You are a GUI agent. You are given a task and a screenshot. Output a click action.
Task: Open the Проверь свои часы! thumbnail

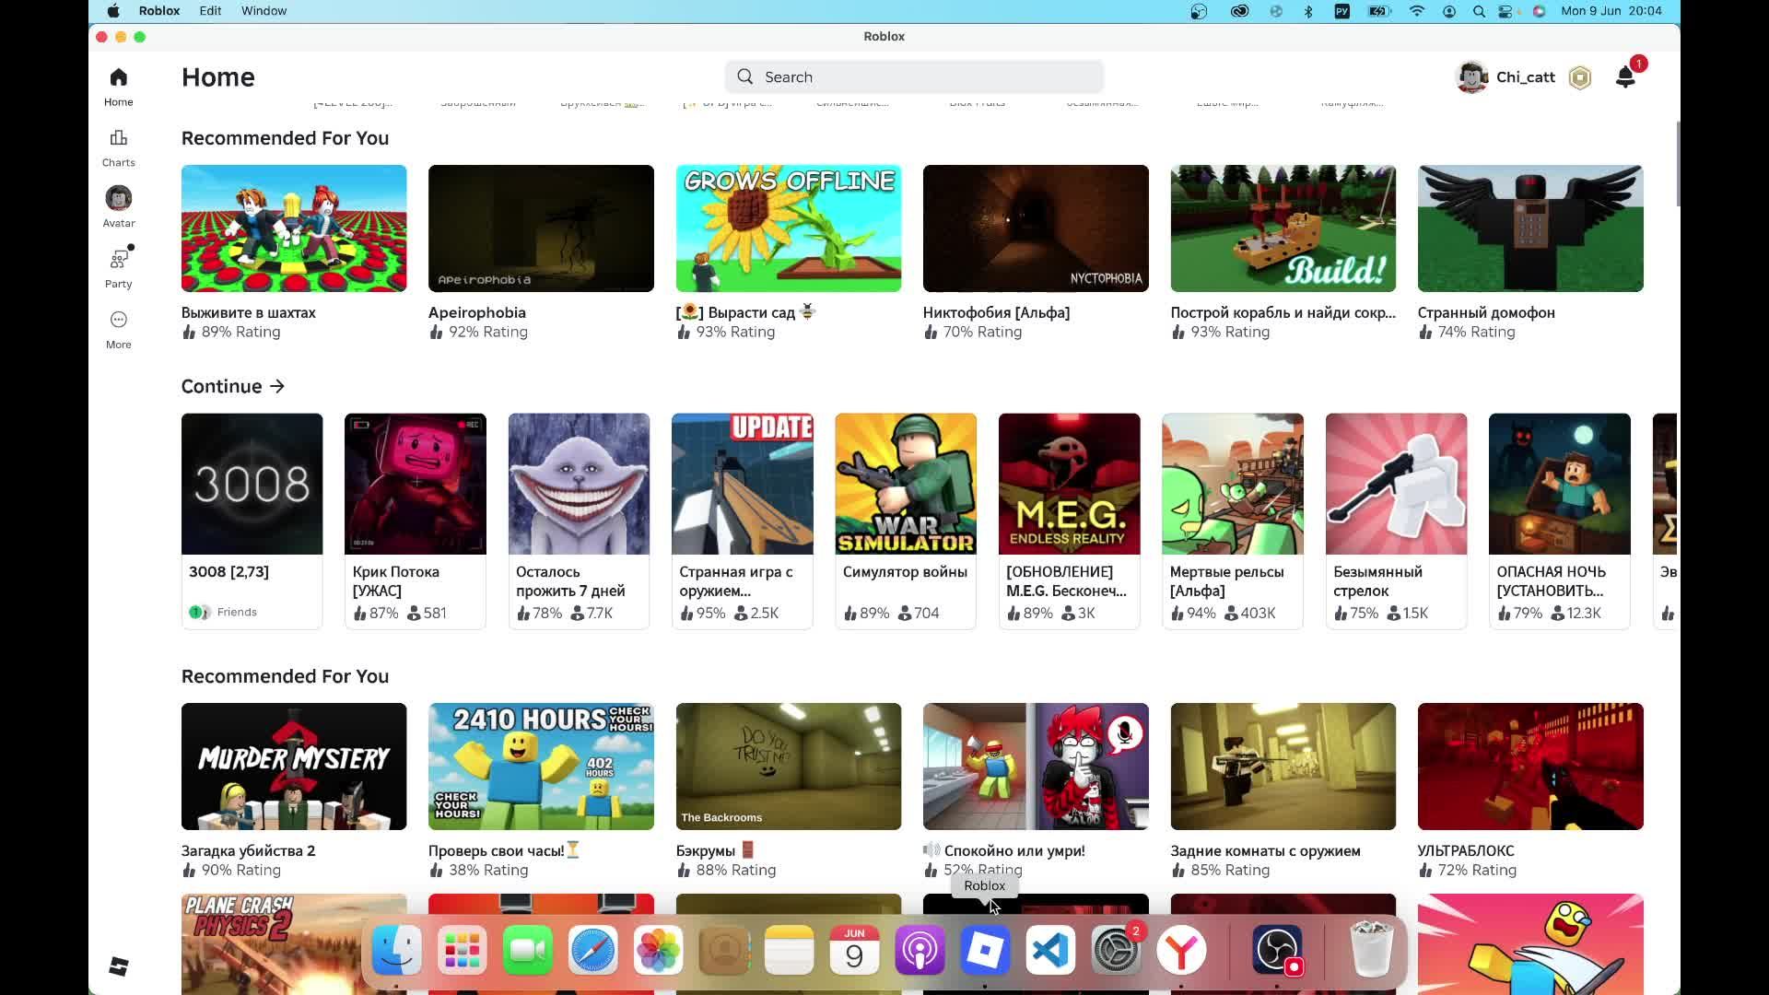541,767
